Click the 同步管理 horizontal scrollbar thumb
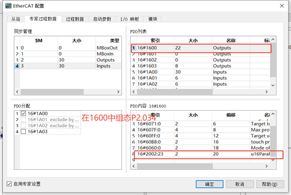The height and width of the screenshot is (195, 291). point(52,92)
